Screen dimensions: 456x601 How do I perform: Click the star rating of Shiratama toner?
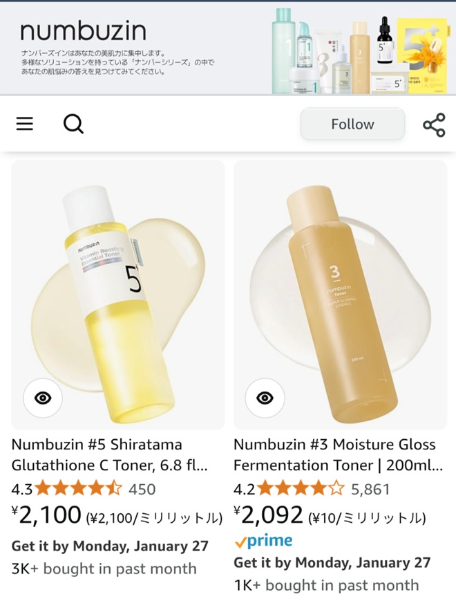pyautogui.click(x=78, y=489)
